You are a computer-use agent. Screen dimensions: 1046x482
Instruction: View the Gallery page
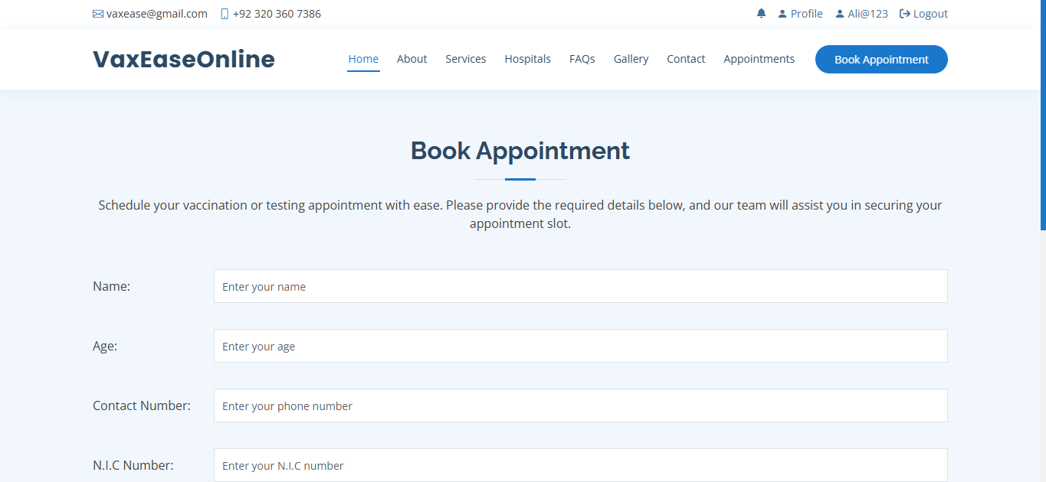click(631, 59)
